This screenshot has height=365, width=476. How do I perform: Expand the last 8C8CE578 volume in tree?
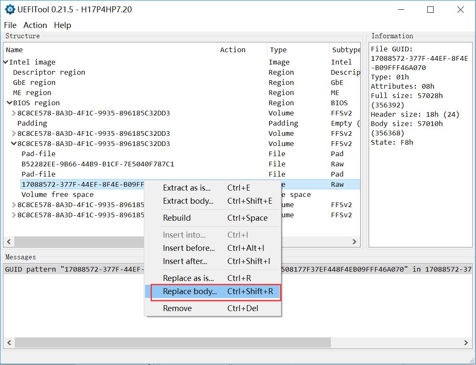click(x=14, y=215)
